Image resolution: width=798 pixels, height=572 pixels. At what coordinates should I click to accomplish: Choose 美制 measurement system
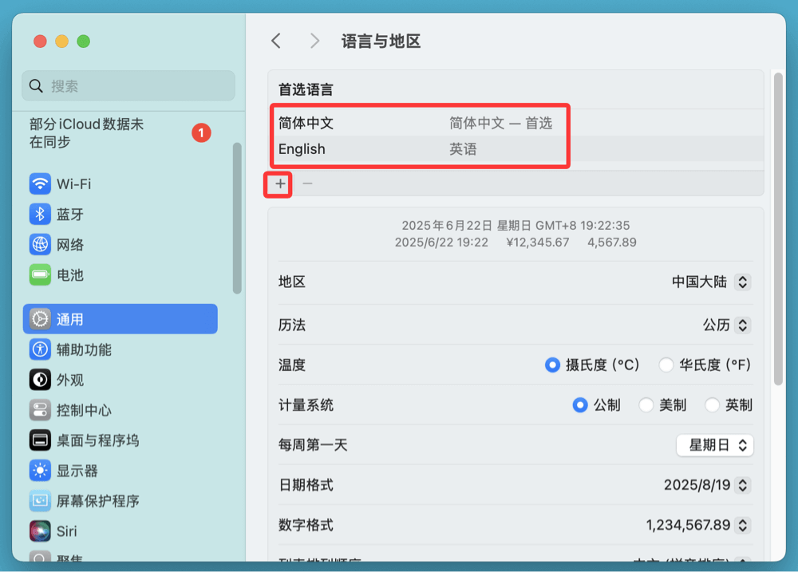coord(646,404)
